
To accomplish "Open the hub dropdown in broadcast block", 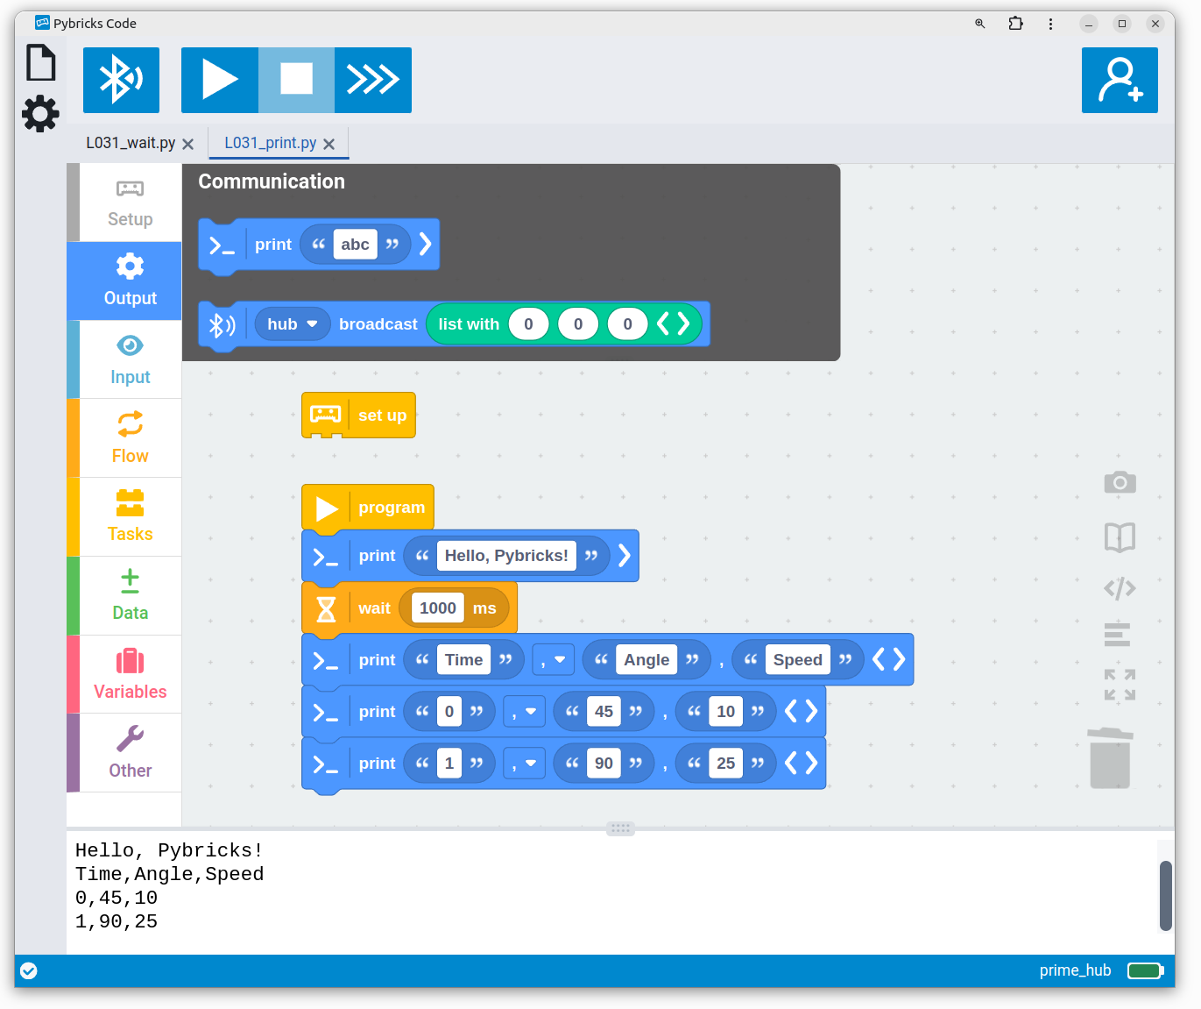I will (293, 324).
